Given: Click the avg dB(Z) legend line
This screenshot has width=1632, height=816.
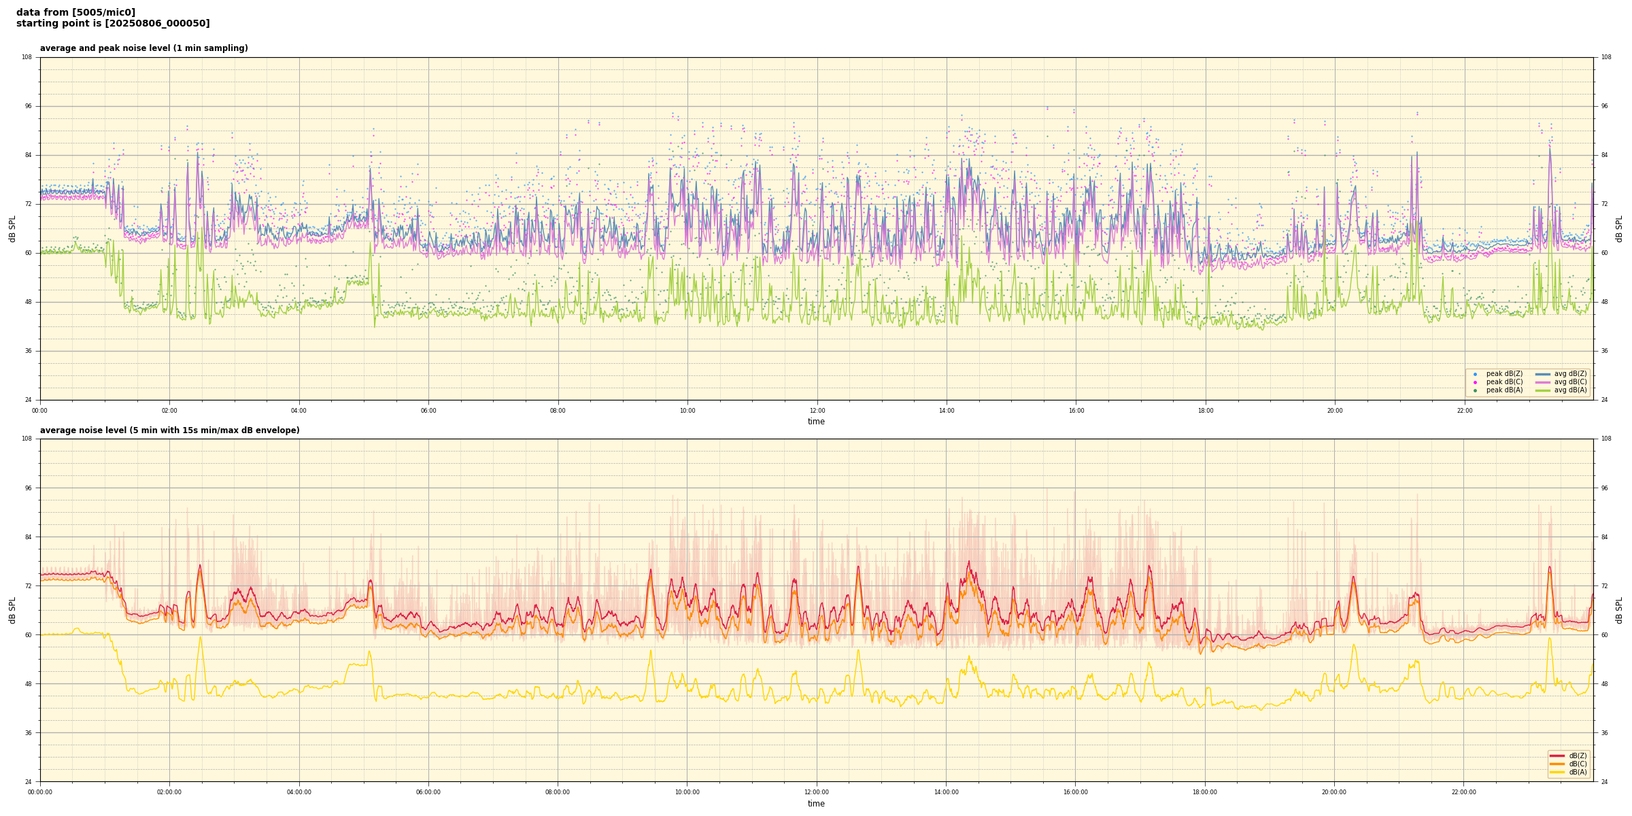Looking at the screenshot, I should pyautogui.click(x=1543, y=374).
